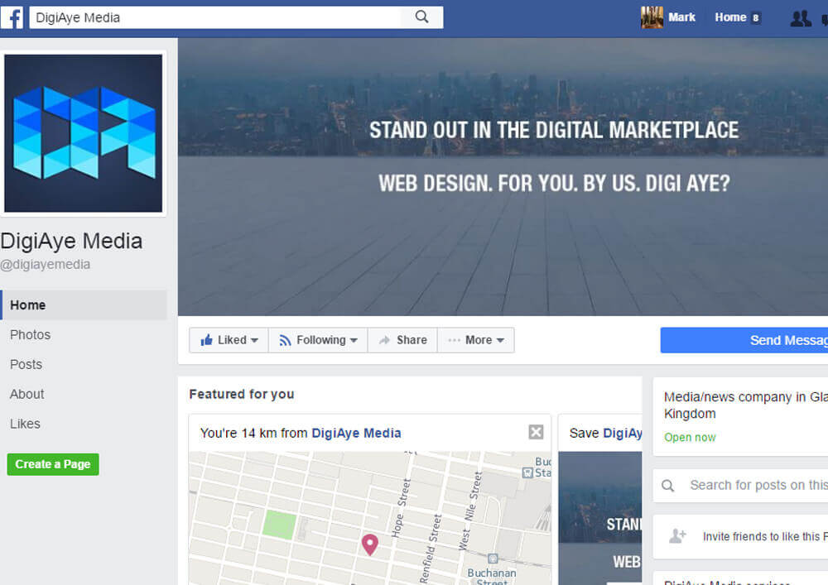Click Open now status text
The width and height of the screenshot is (828, 585).
coord(690,437)
